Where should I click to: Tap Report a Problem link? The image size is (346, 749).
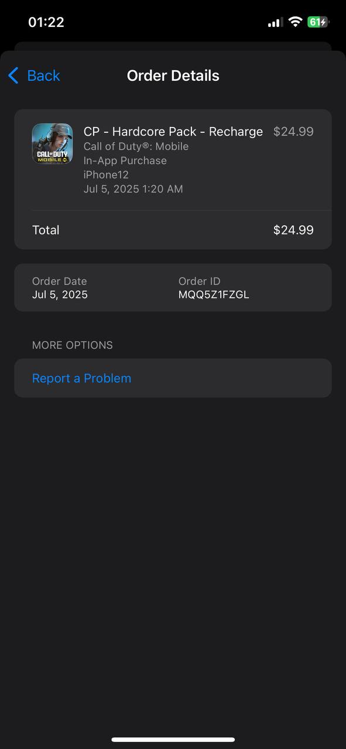[81, 378]
